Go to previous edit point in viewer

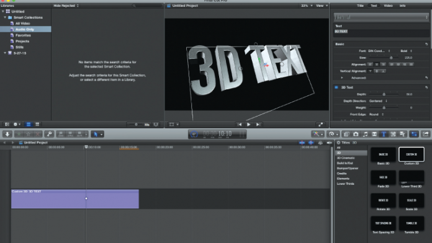240,125
